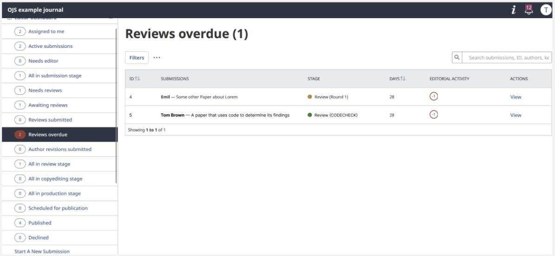The image size is (555, 256).
Task: Open the Filters panel
Action: (136, 58)
